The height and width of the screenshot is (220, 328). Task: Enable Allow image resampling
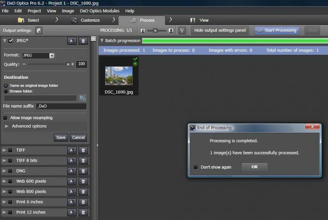point(5,118)
